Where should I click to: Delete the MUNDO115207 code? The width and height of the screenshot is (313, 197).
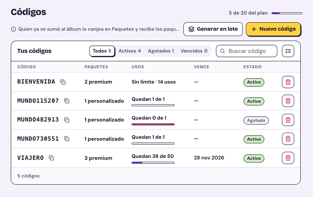coord(288,101)
